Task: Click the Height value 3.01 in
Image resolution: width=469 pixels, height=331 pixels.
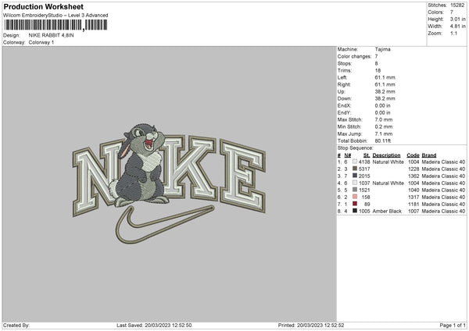Action: point(457,19)
